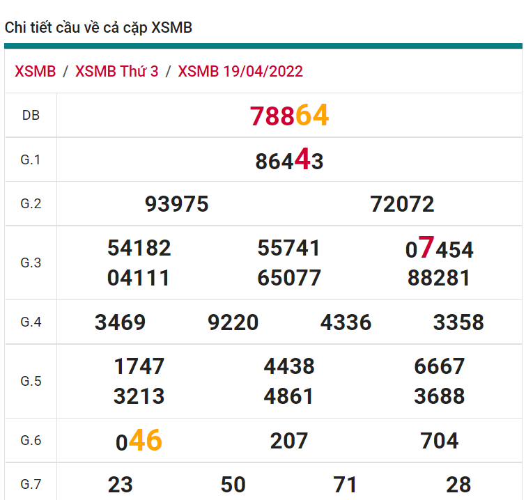Screen dimensions: 526x500
Task: Select G.7 number 50
Action: [233, 485]
